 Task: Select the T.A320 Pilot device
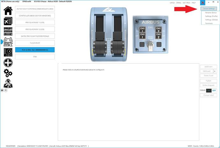(35, 43)
